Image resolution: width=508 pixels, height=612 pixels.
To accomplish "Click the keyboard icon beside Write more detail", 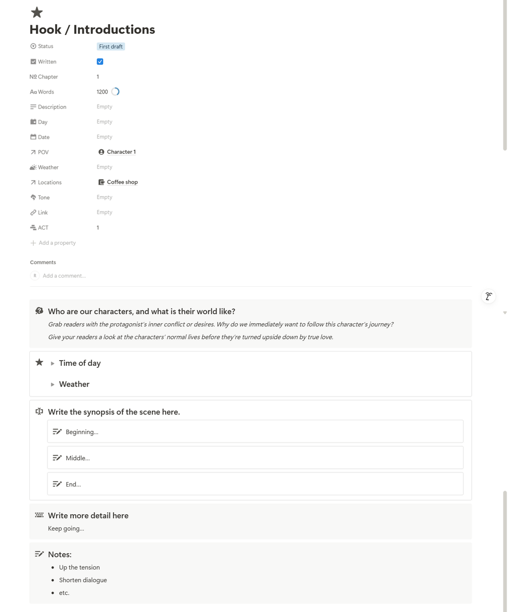I will pyautogui.click(x=39, y=515).
